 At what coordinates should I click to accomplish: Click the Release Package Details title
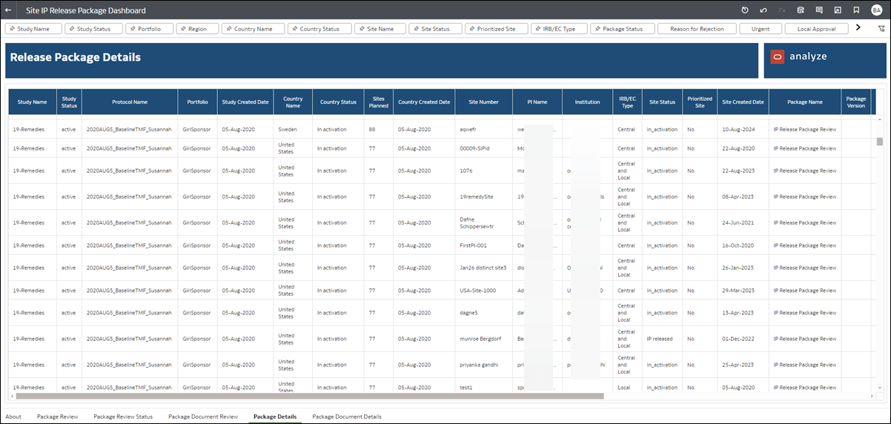tap(76, 57)
